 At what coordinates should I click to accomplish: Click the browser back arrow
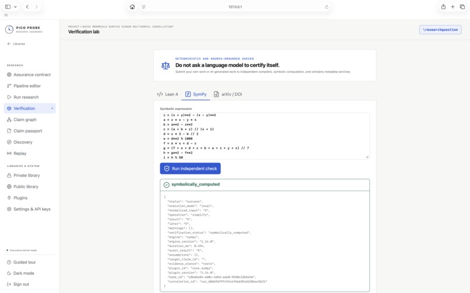point(27,7)
